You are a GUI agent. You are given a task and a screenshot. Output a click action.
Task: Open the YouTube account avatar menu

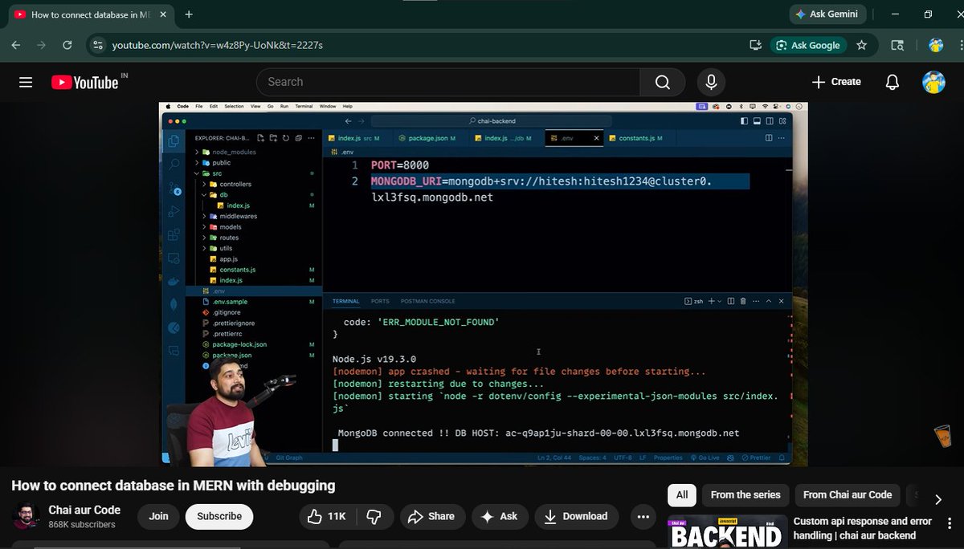click(933, 82)
